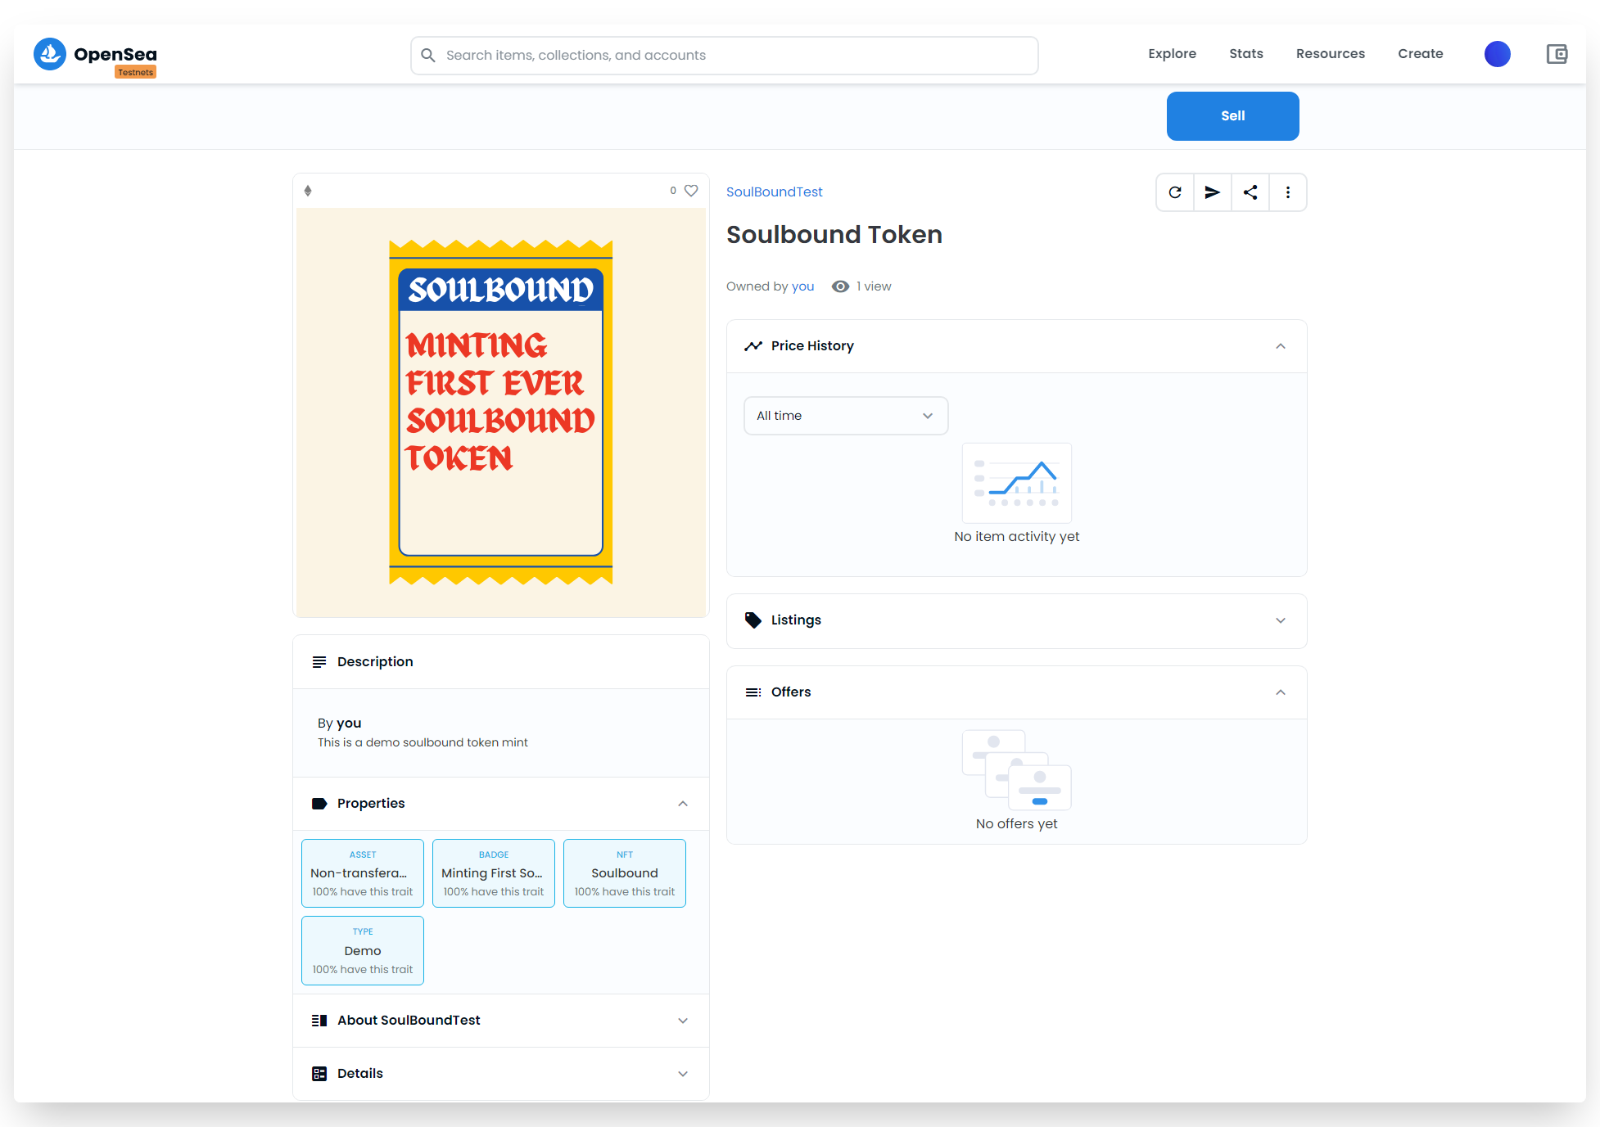Collapse the Price History panel
Viewport: 1600px width, 1127px height.
1280,346
